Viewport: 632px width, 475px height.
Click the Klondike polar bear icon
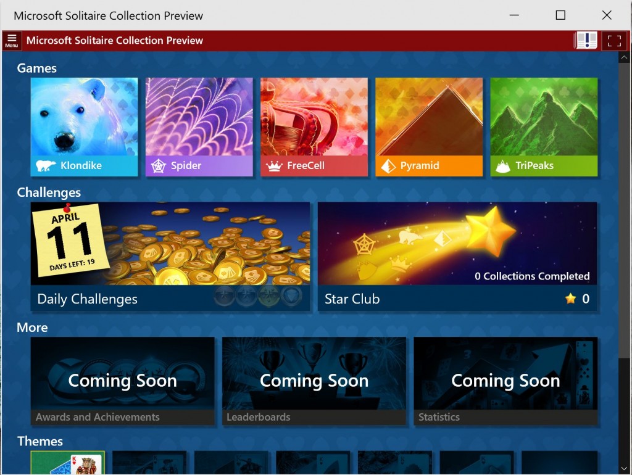pyautogui.click(x=46, y=165)
